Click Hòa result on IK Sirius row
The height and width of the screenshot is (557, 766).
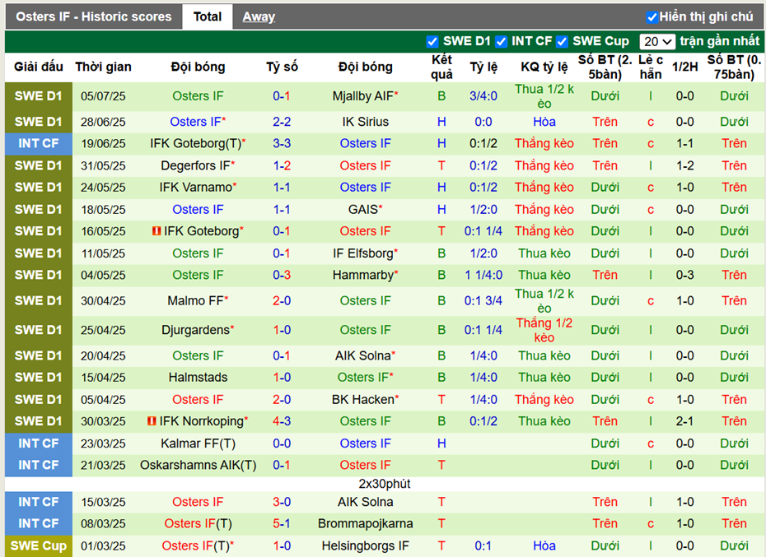pos(544,122)
